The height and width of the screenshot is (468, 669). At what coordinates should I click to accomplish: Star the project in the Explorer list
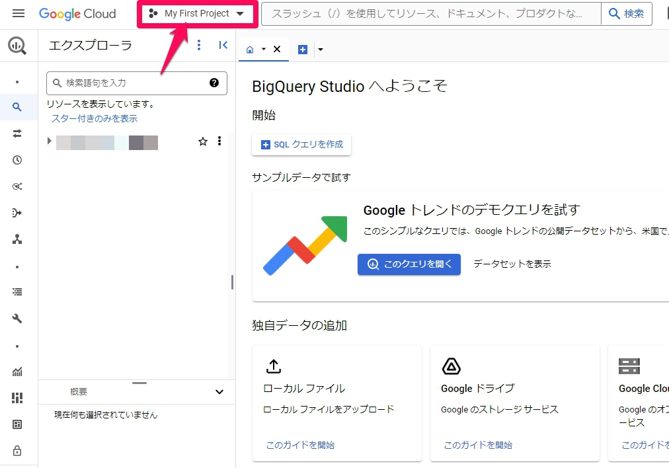(x=203, y=141)
